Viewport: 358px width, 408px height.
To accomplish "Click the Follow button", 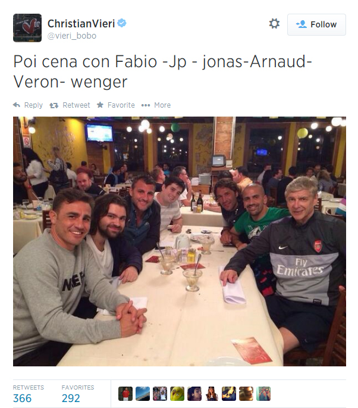I will [x=316, y=24].
